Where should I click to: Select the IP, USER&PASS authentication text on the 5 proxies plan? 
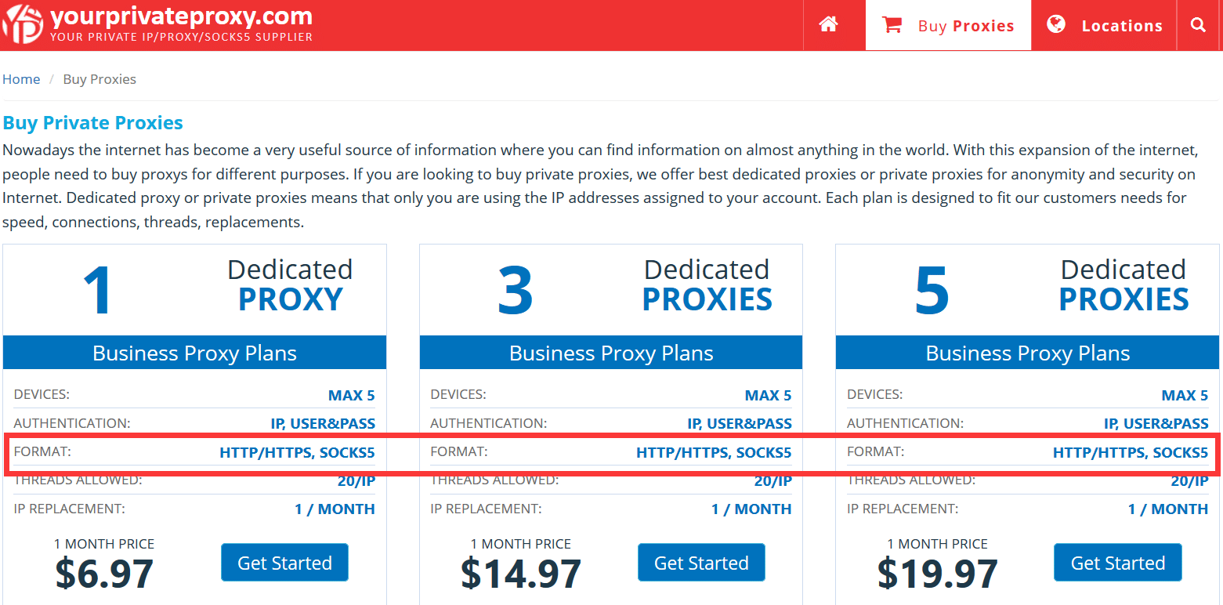(x=1156, y=422)
